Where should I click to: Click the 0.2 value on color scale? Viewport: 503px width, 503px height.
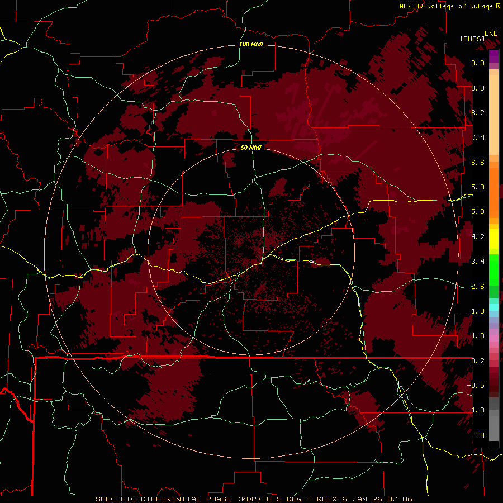pyautogui.click(x=478, y=361)
